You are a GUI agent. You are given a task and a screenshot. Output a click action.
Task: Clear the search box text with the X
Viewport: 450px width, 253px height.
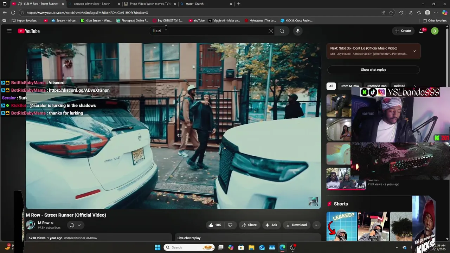(x=271, y=31)
